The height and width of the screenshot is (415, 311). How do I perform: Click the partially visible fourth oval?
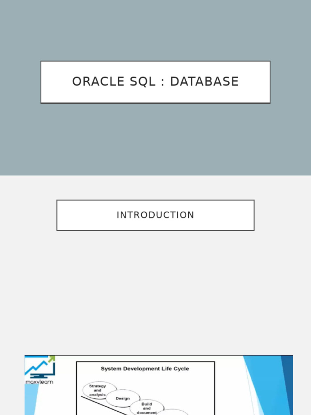pos(173,412)
